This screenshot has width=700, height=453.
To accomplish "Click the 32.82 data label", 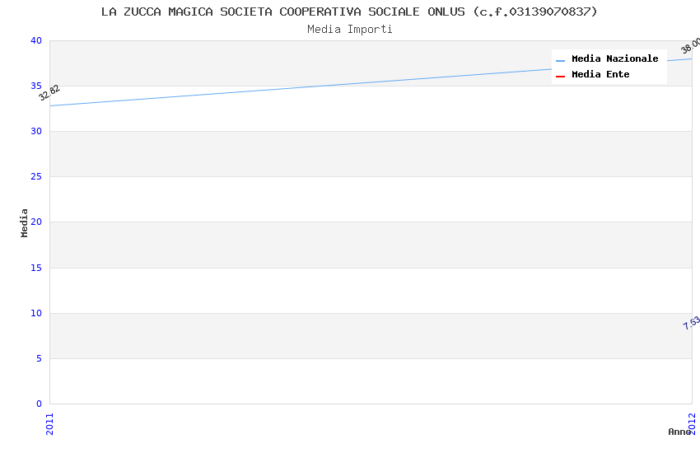I will point(49,93).
